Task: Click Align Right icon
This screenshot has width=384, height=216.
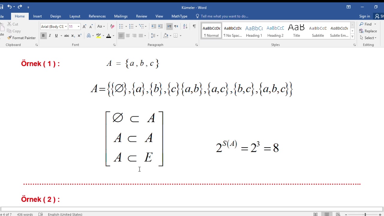Action: (134, 35)
